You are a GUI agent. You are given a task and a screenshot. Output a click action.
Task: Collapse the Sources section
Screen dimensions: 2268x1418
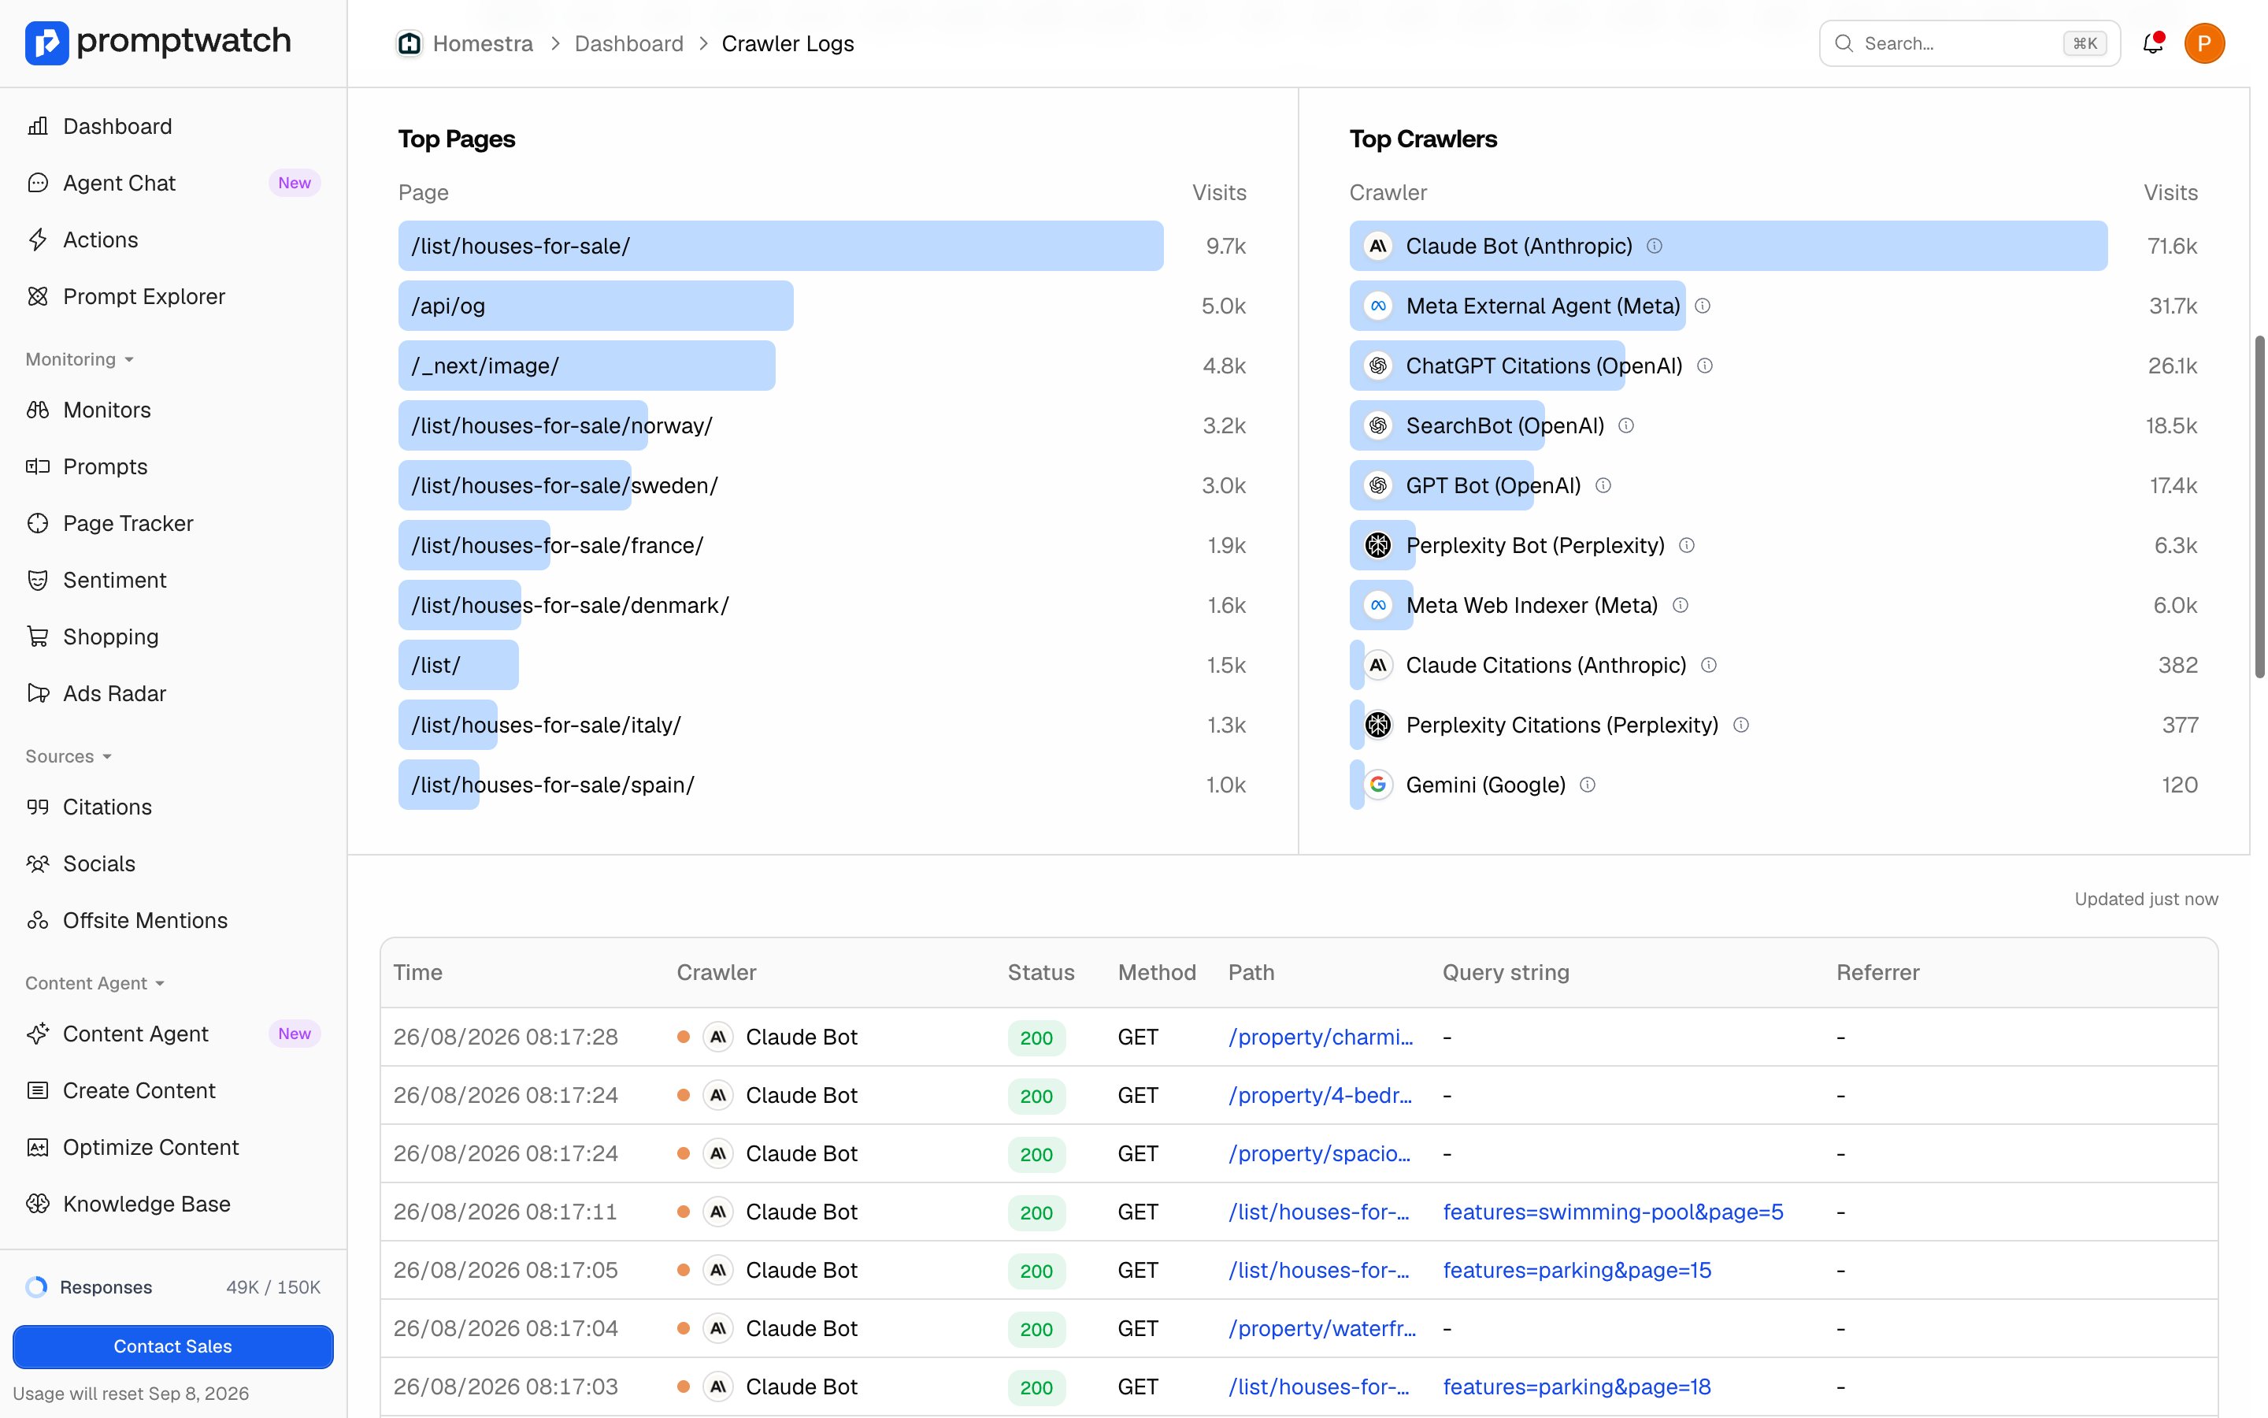point(69,756)
